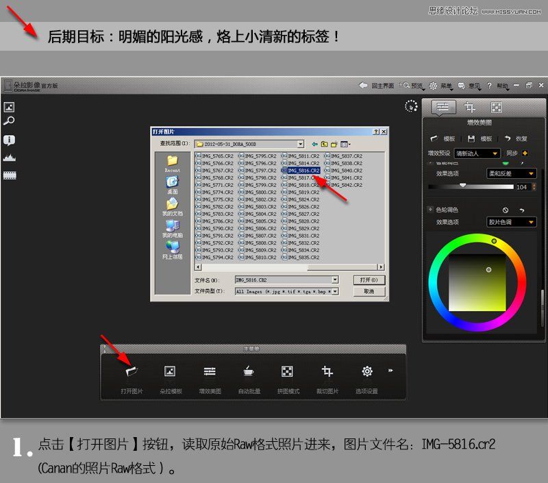This screenshot has width=548, height=483.
Task: Toggle the green visibility switch for 光影特色
Action: click(x=506, y=163)
